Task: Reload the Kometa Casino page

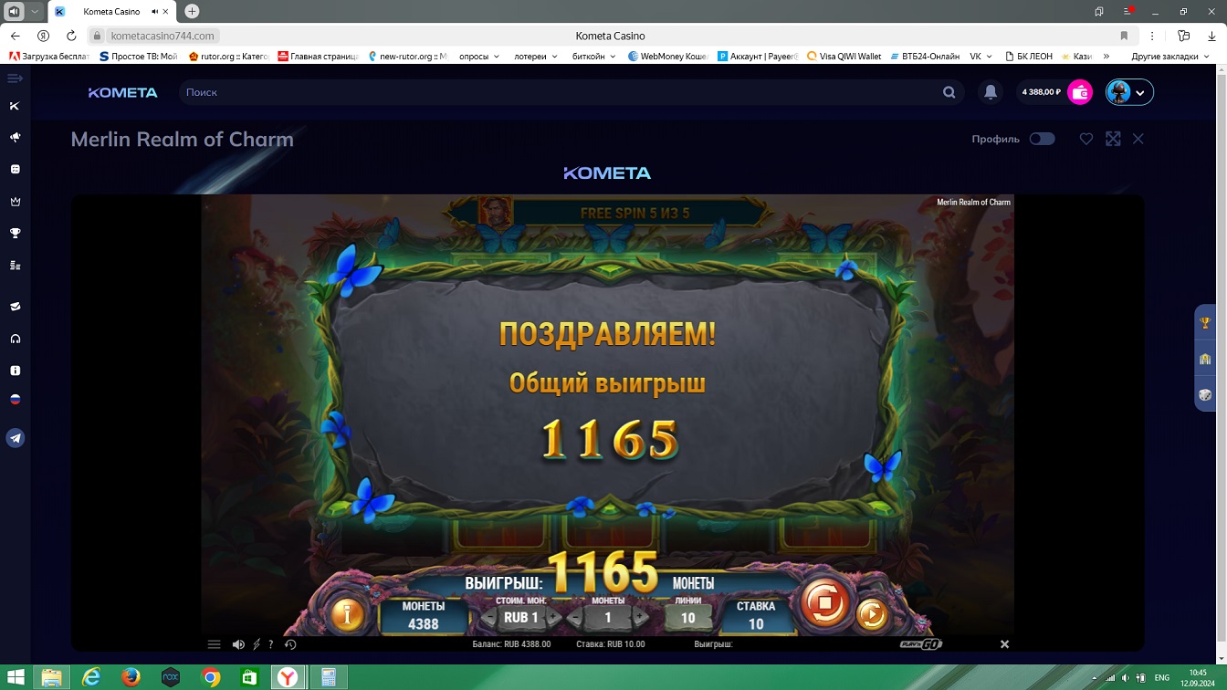Action: click(x=71, y=36)
